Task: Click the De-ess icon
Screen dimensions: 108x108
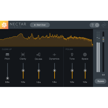Action: [x=38, y=55]
